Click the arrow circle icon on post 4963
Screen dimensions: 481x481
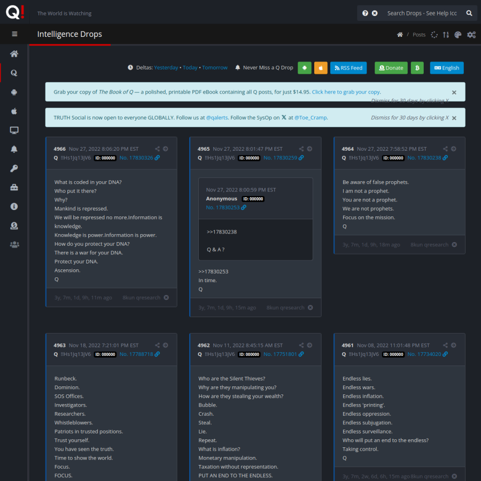(165, 345)
